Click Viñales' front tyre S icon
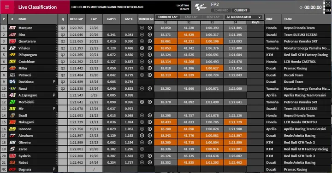The image size is (332, 173). pos(142,48)
